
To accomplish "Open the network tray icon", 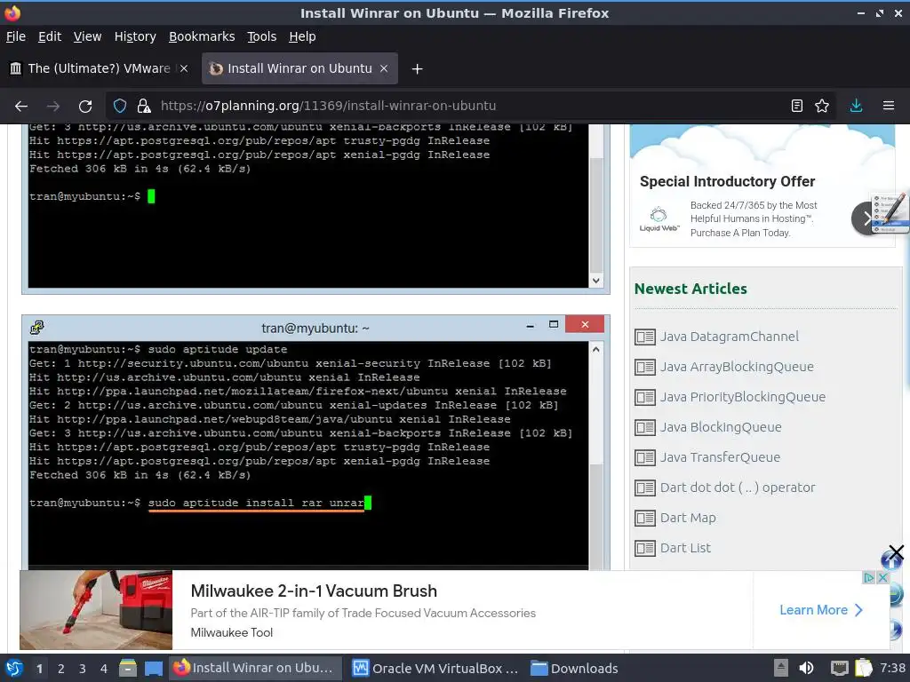I will (x=839, y=668).
